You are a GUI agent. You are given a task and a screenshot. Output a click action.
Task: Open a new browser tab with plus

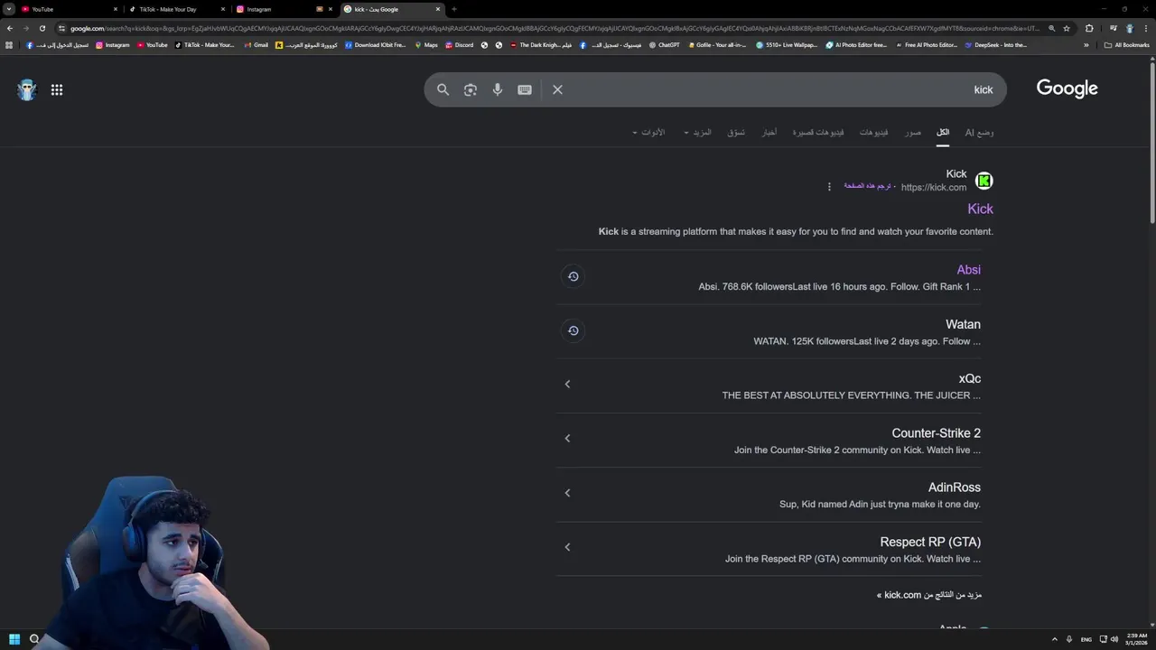click(454, 9)
